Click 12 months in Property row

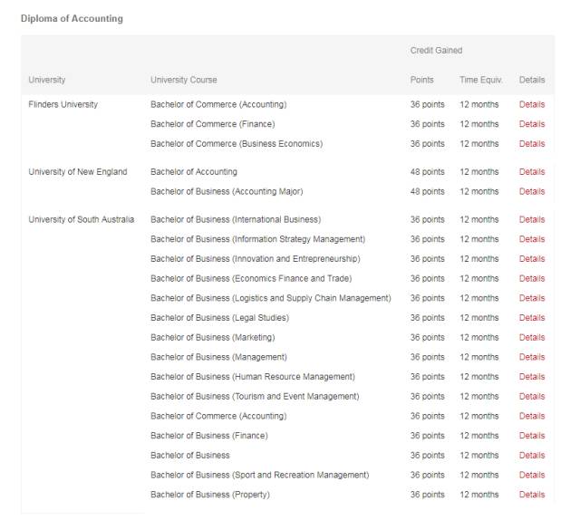point(479,494)
